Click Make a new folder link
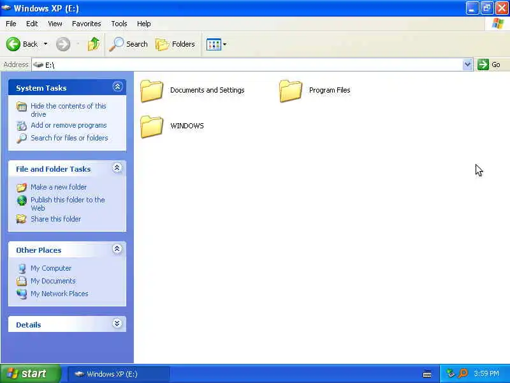The height and width of the screenshot is (383, 510). click(59, 187)
